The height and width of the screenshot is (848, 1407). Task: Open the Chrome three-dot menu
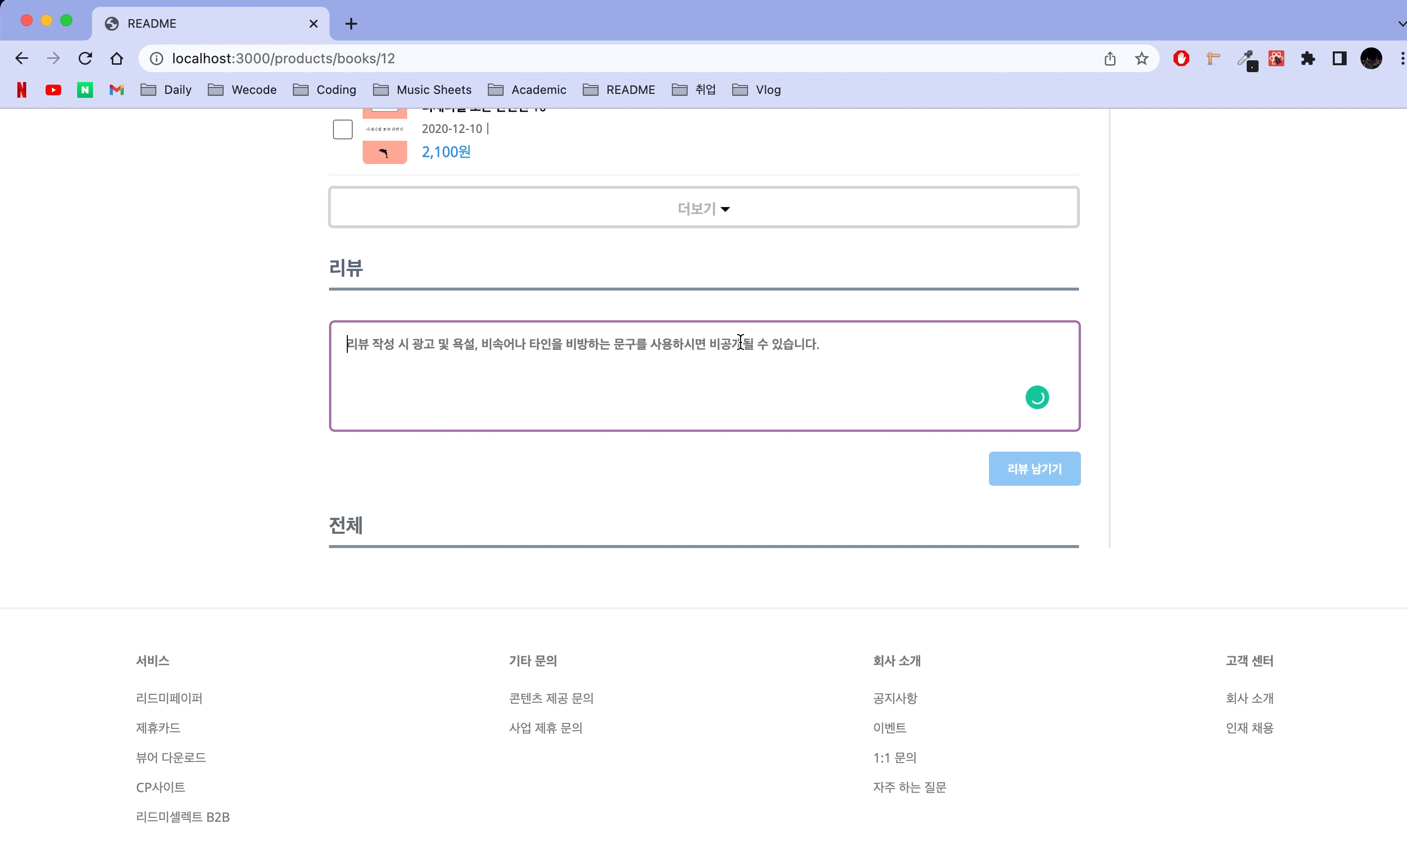(x=1401, y=58)
